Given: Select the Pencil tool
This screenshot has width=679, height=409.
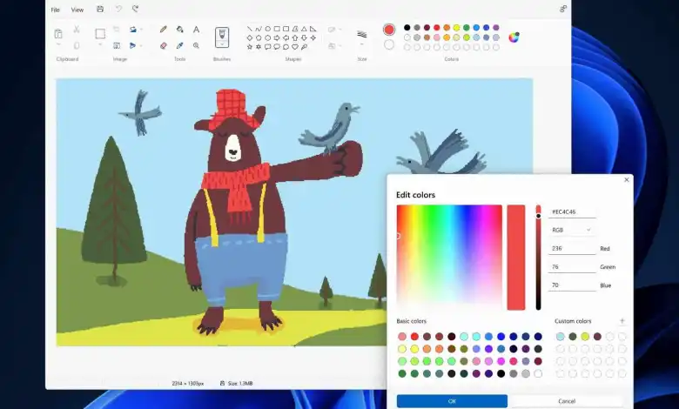Looking at the screenshot, I should (x=163, y=30).
